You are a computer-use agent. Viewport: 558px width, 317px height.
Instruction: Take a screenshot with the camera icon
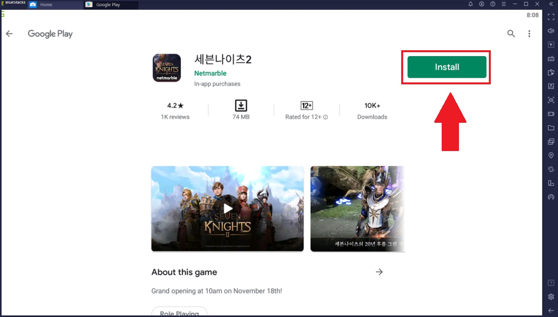551,100
